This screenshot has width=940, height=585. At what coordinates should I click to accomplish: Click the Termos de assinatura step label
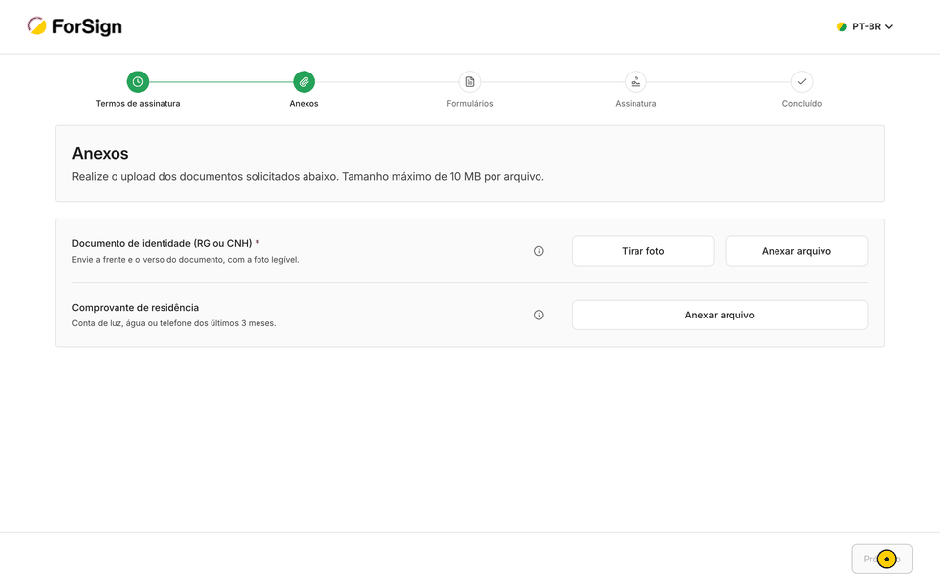pyautogui.click(x=138, y=104)
